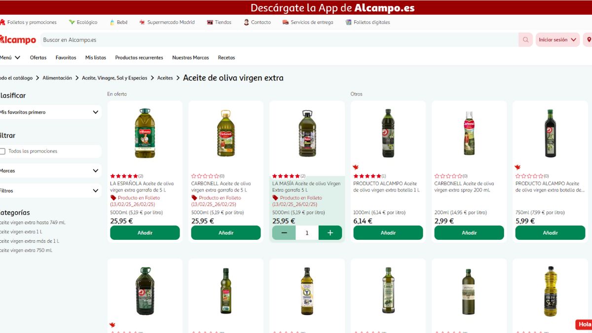Add PRODUCTO ALCAMPO 750ml with Añadir

(550, 233)
